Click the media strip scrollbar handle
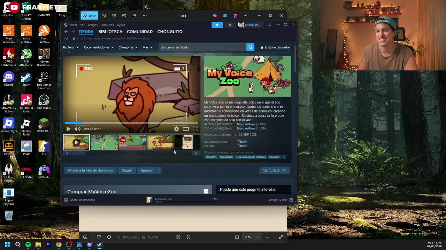This screenshot has height=250, width=446. (x=79, y=153)
